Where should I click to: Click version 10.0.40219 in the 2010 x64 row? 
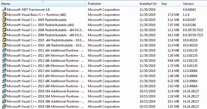(x=190, y=40)
